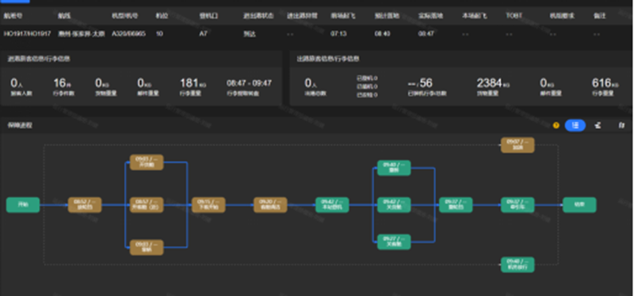Select the green 09:27 lower branch node
Screen dimensions: 634x296
394,242
